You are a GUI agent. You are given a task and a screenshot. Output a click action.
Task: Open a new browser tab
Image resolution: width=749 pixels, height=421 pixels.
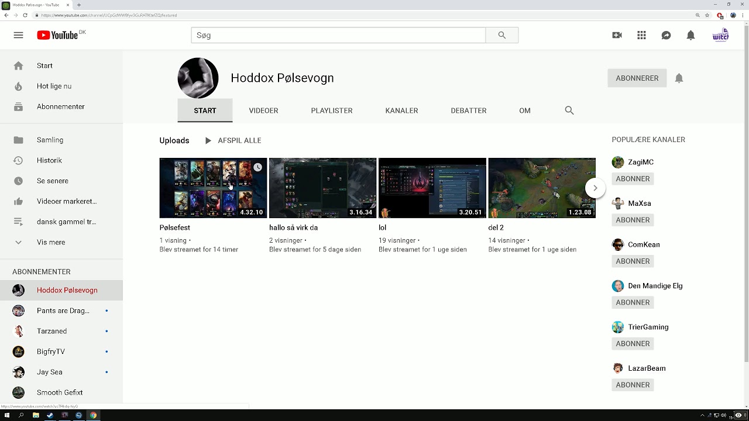click(x=79, y=5)
